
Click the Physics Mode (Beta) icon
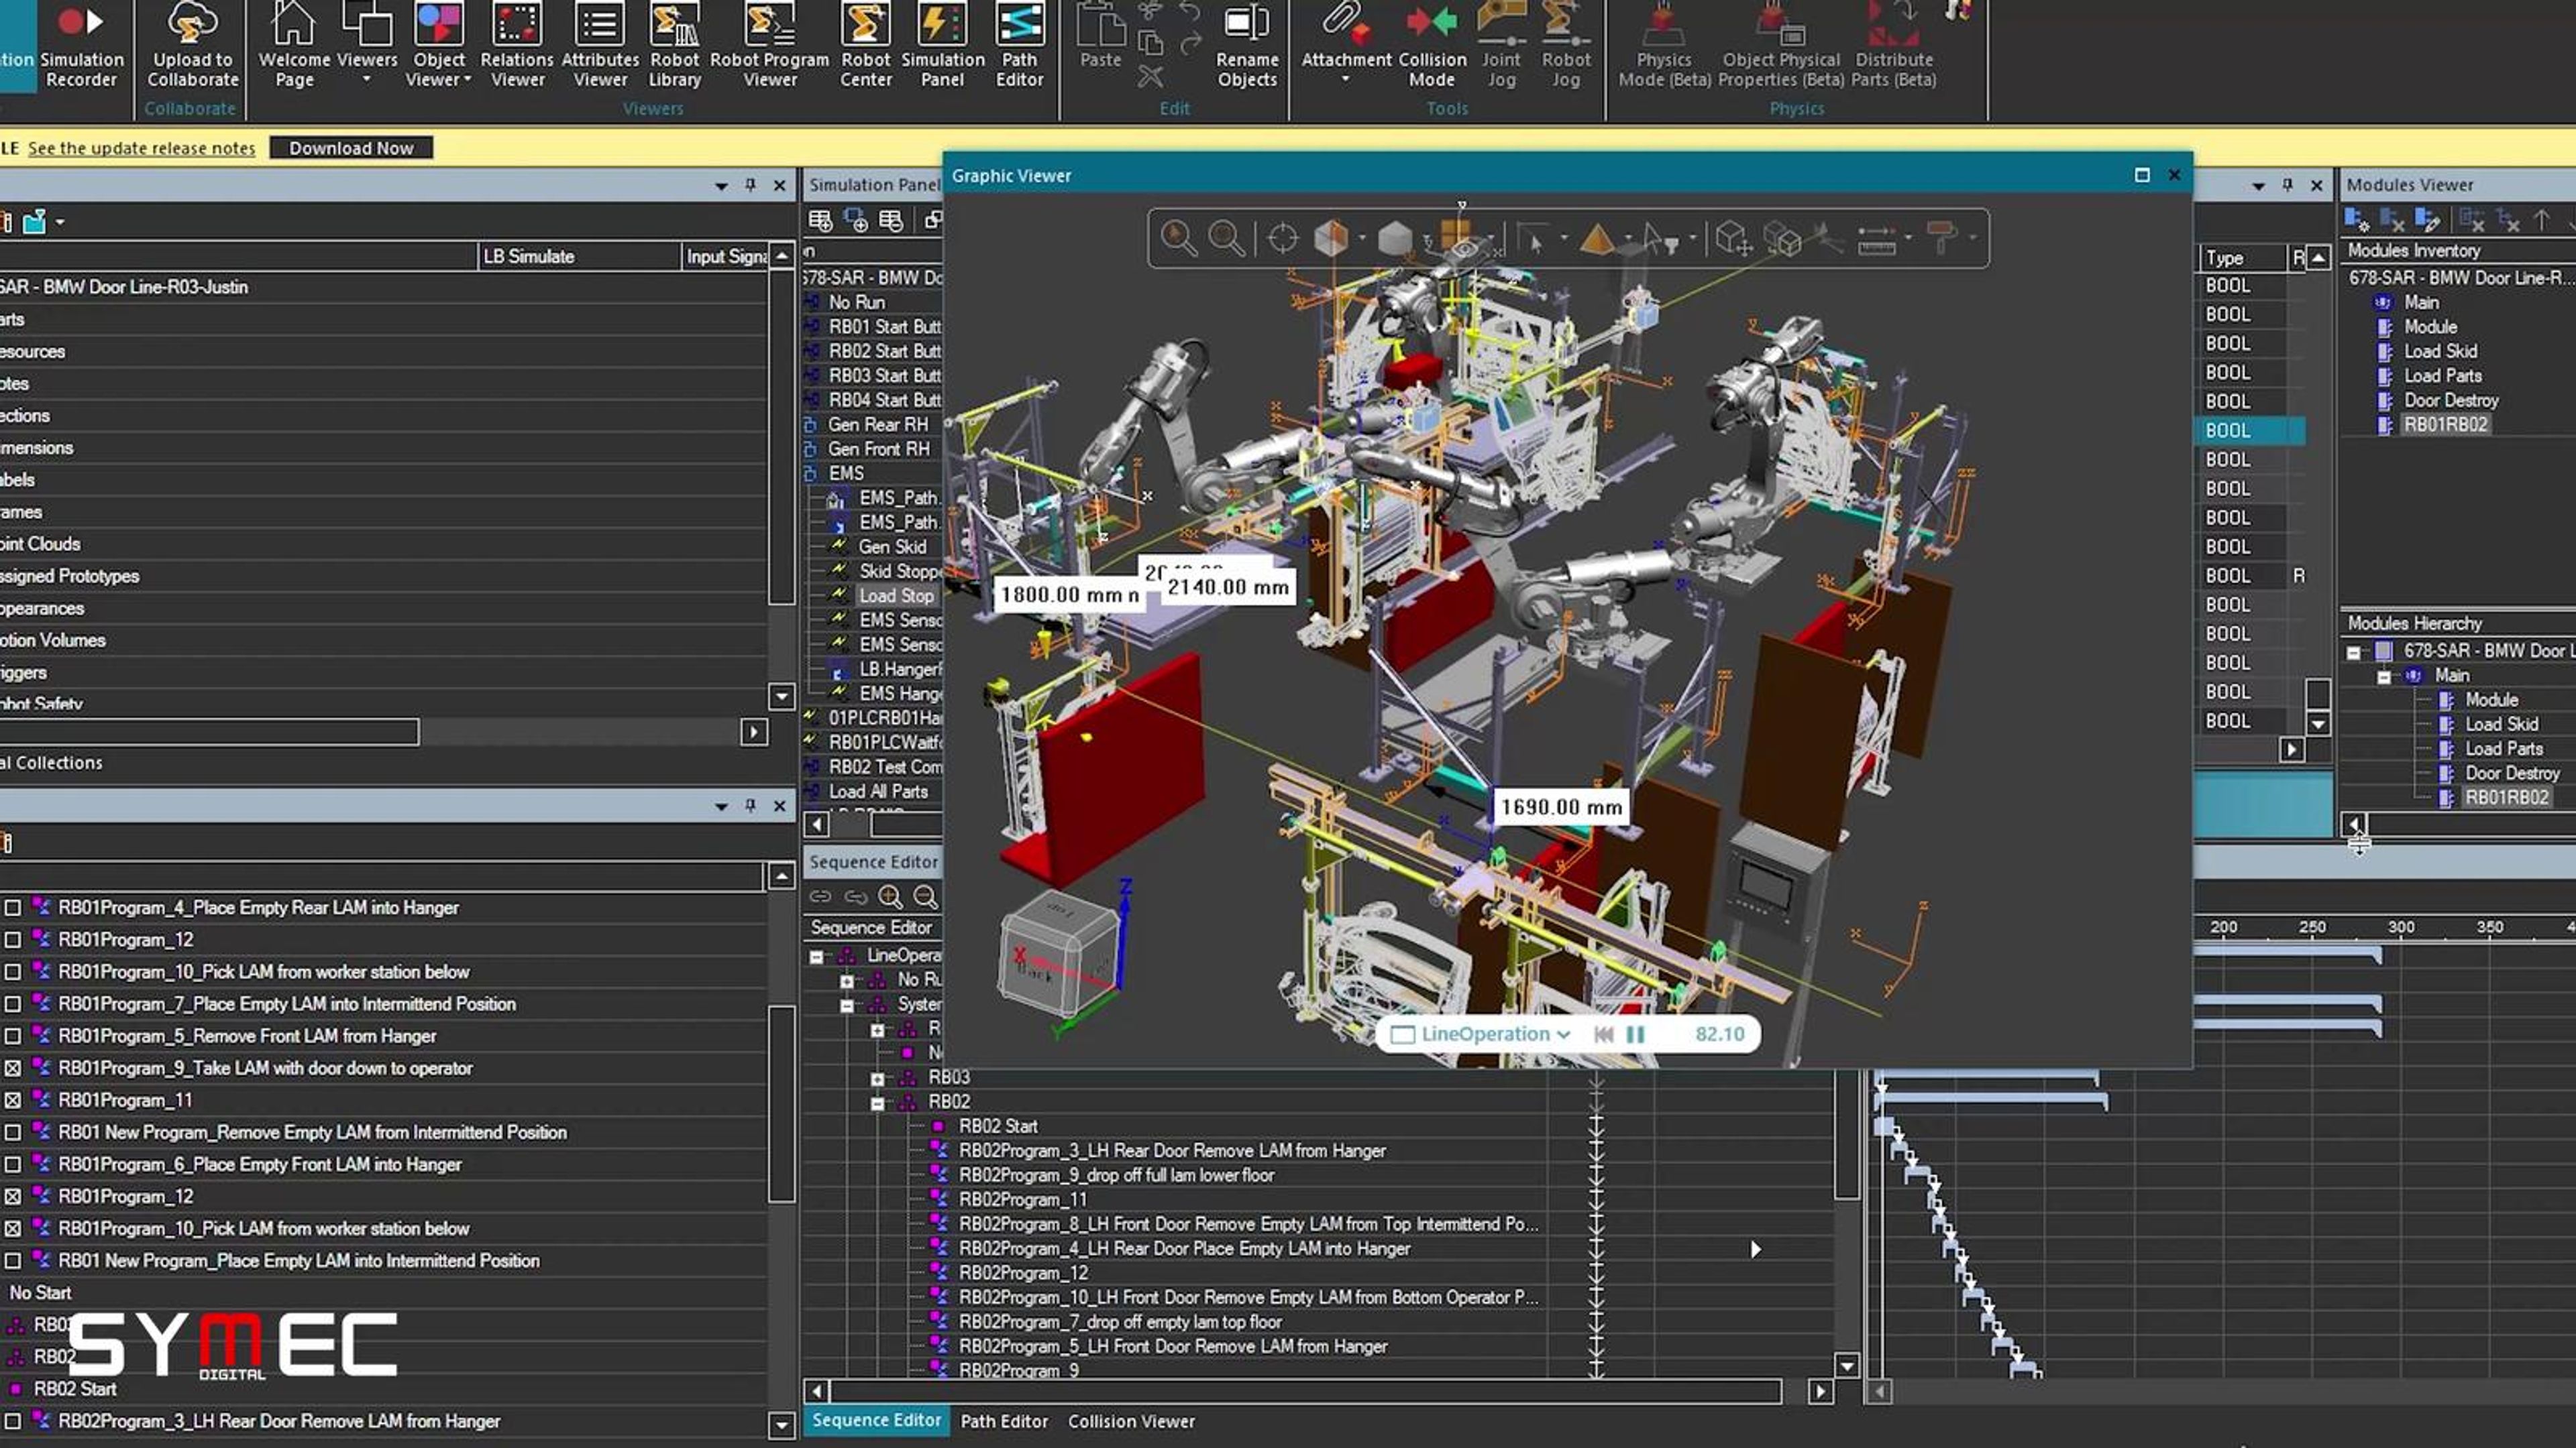click(x=1664, y=45)
